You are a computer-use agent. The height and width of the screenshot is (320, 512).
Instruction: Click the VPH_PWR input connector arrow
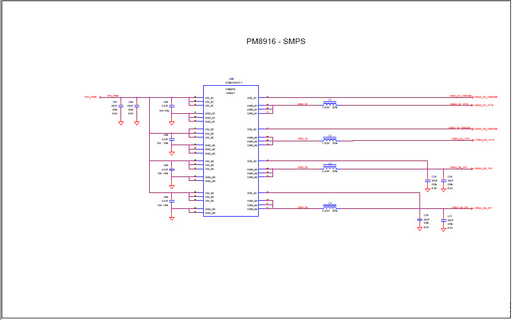(101, 96)
